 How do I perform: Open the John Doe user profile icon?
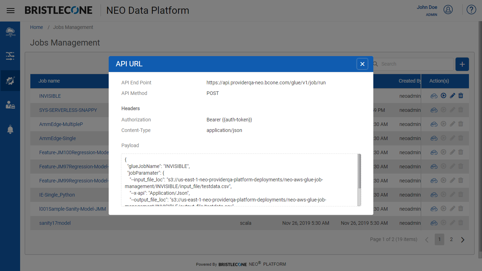(448, 10)
